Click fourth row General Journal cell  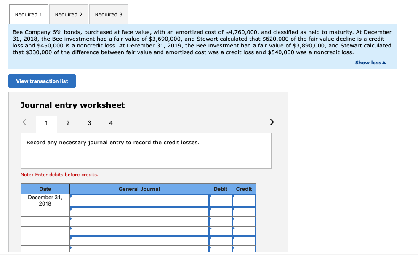(x=139, y=231)
